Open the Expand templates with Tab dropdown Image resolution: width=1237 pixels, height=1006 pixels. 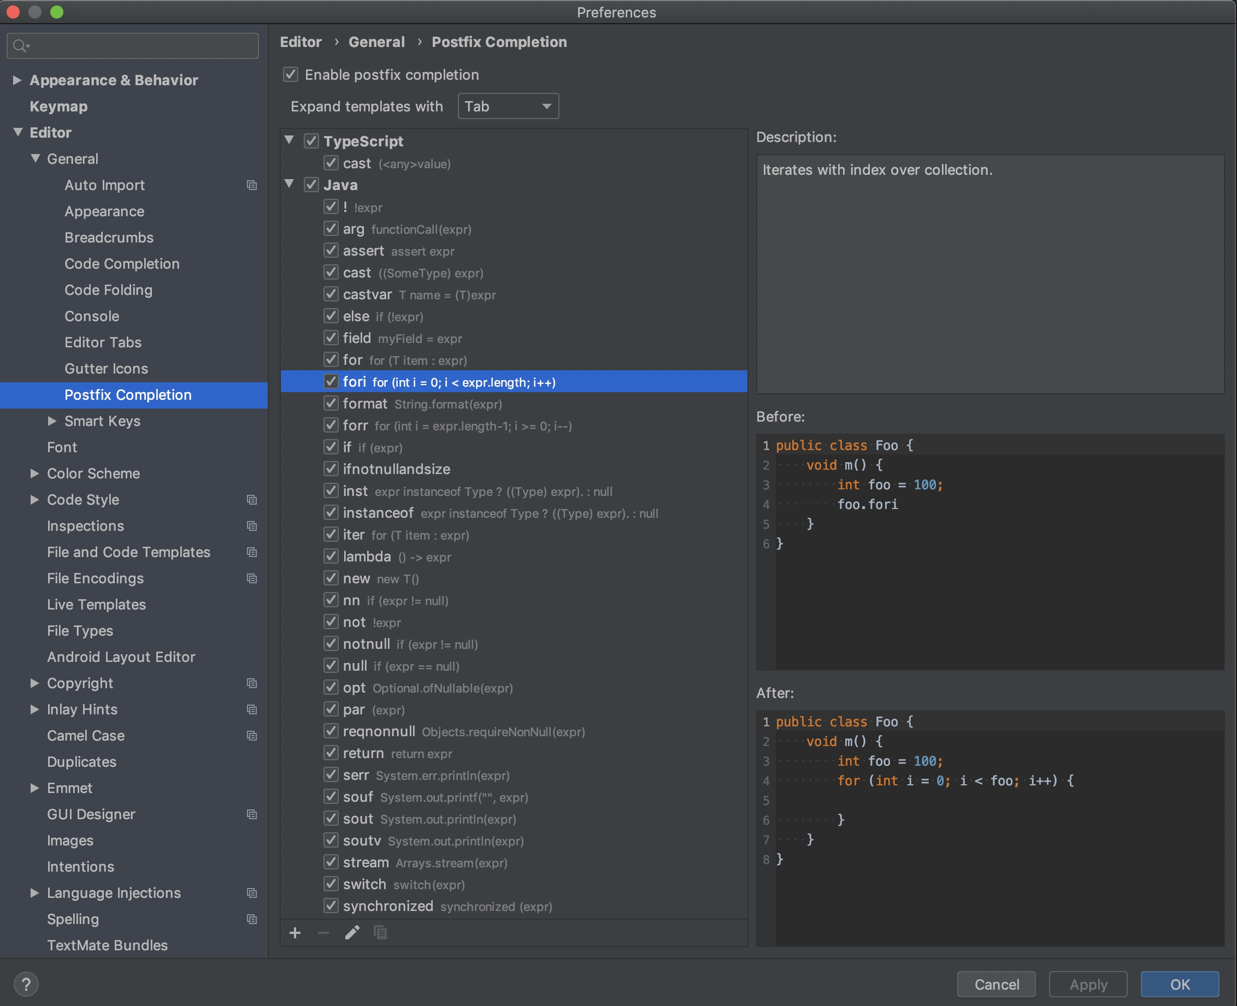pyautogui.click(x=508, y=106)
